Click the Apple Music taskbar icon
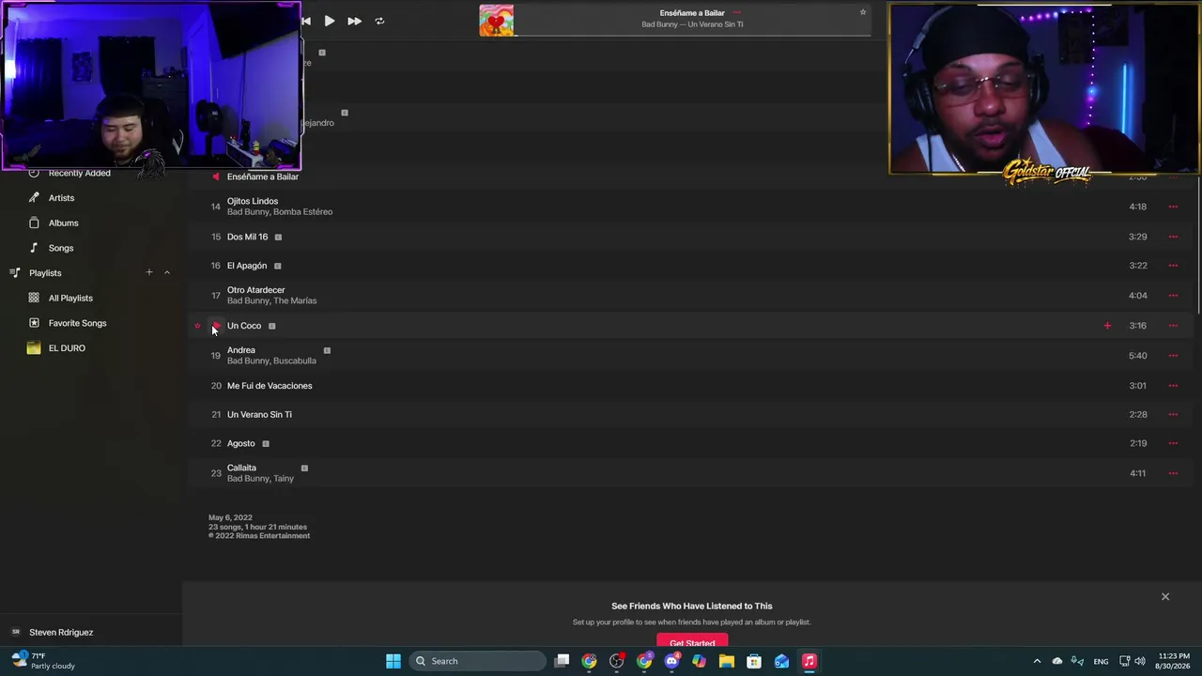Viewport: 1202px width, 676px height. pos(809,661)
